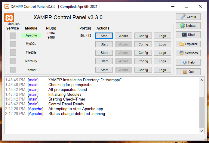
Task: Open the MySQL Config button
Action: [143, 44]
